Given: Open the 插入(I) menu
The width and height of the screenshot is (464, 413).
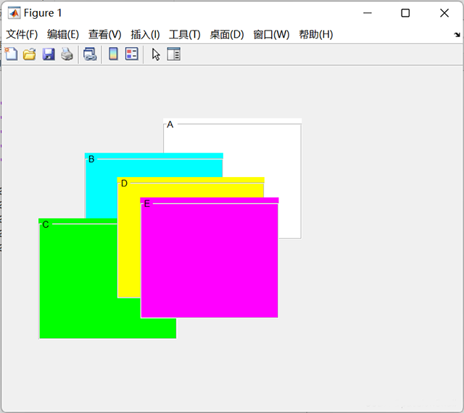Looking at the screenshot, I should [x=145, y=35].
